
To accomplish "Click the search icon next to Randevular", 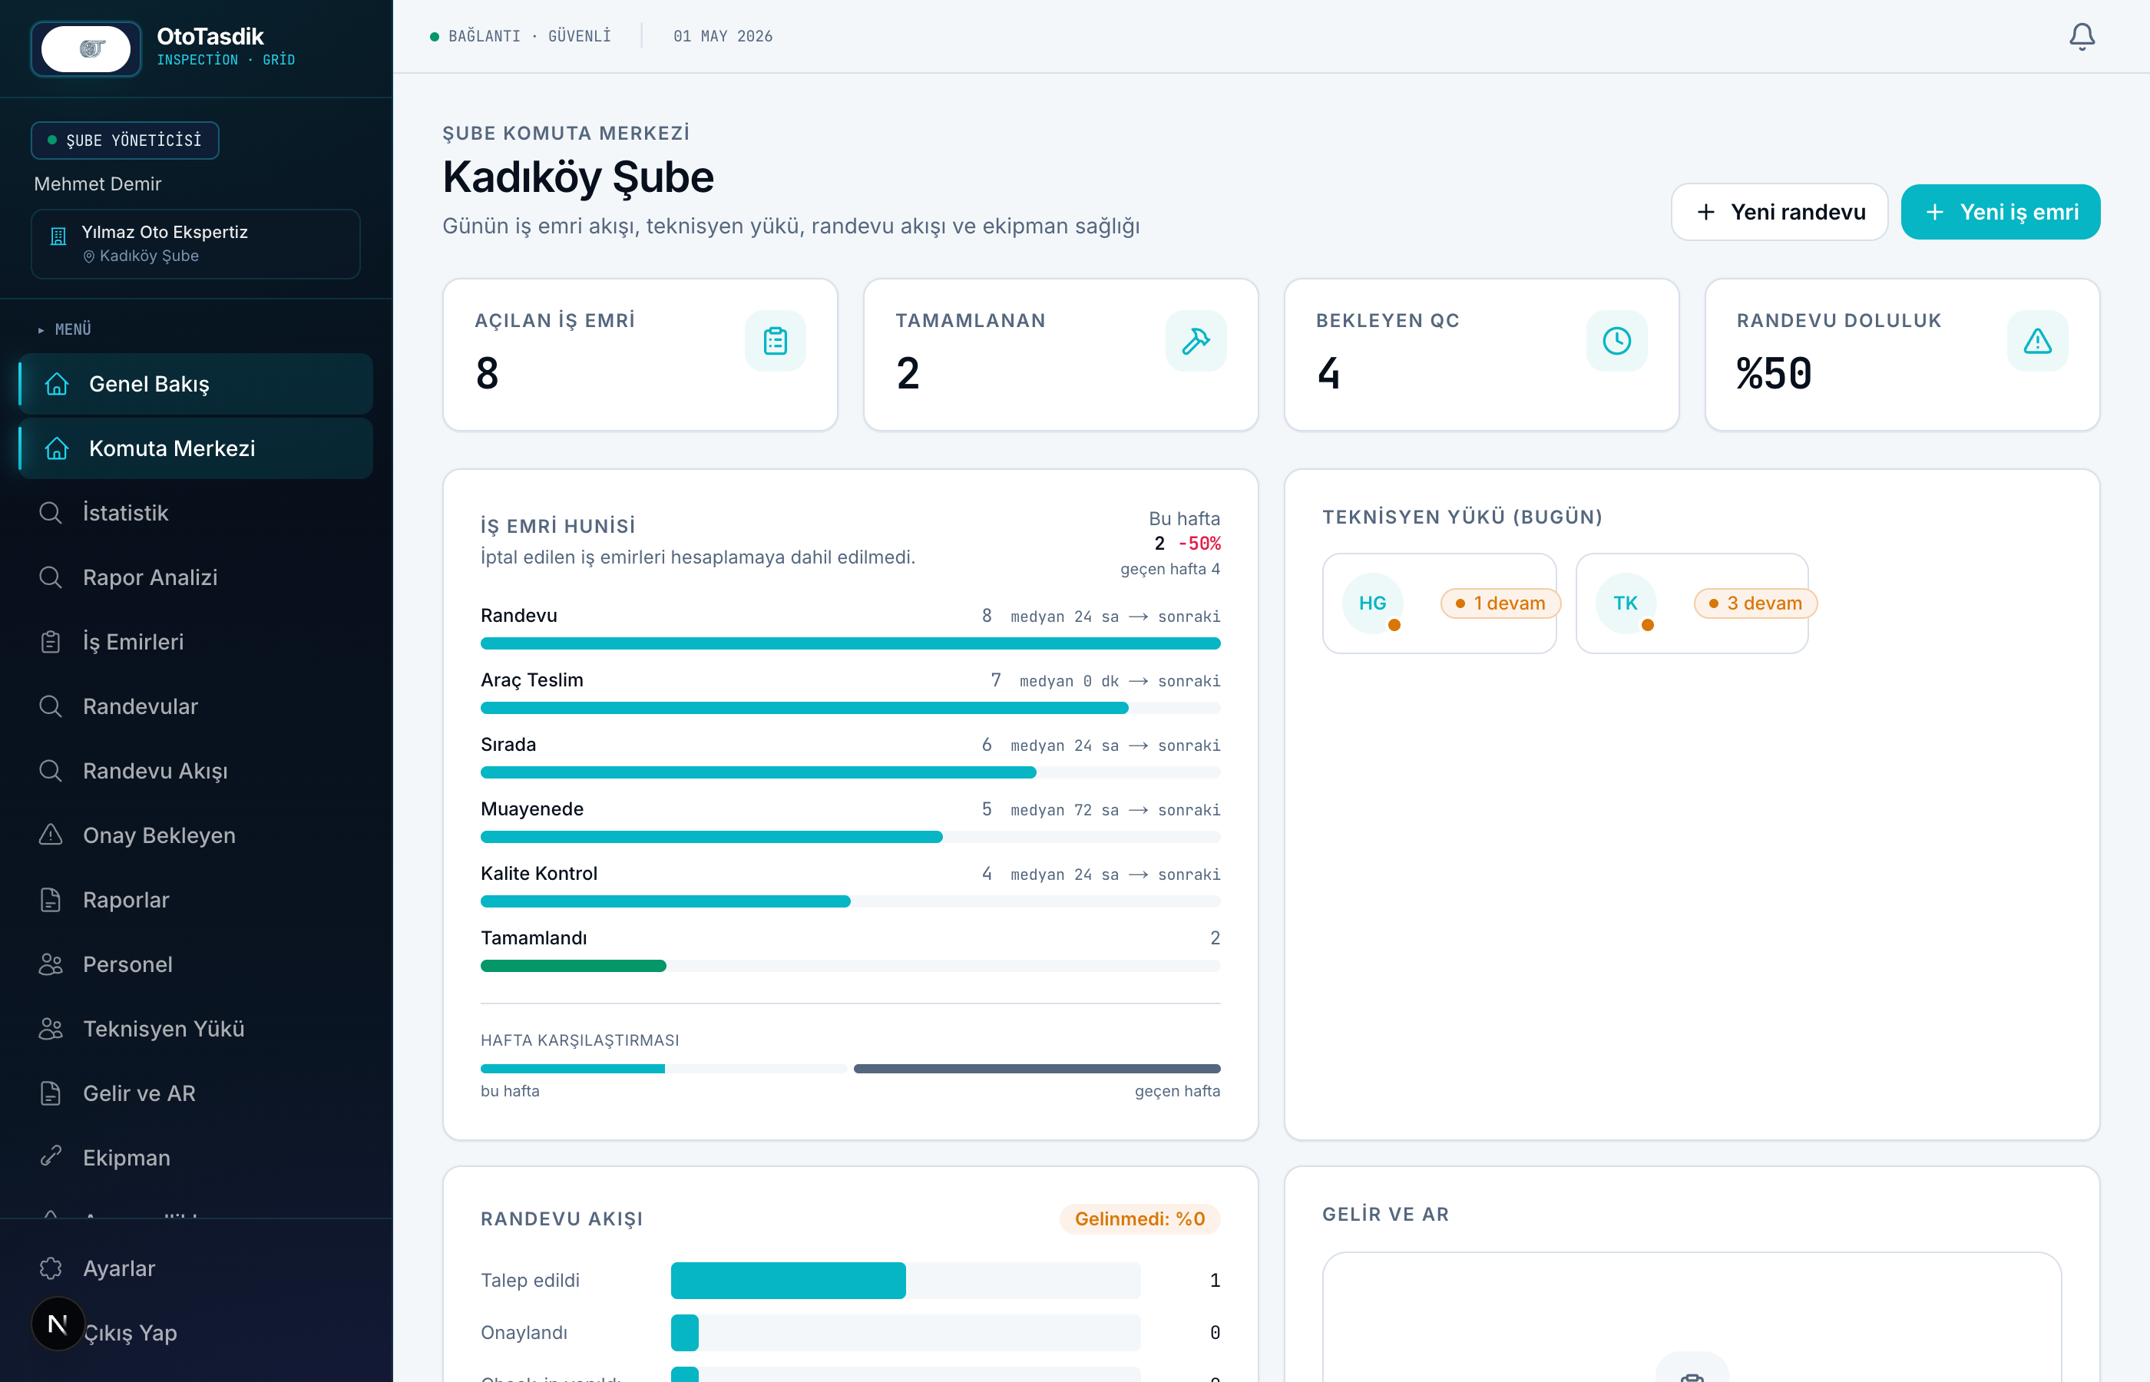I will [x=51, y=706].
